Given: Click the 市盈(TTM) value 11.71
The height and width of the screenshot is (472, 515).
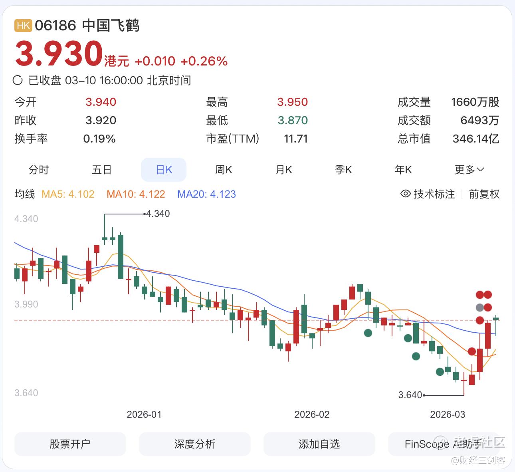Looking at the screenshot, I should (296, 139).
